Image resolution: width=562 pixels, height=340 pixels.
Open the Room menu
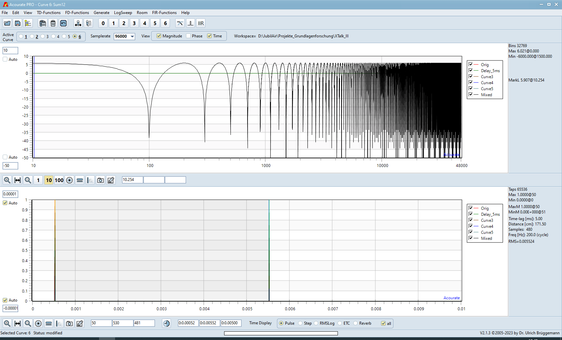[x=142, y=13]
